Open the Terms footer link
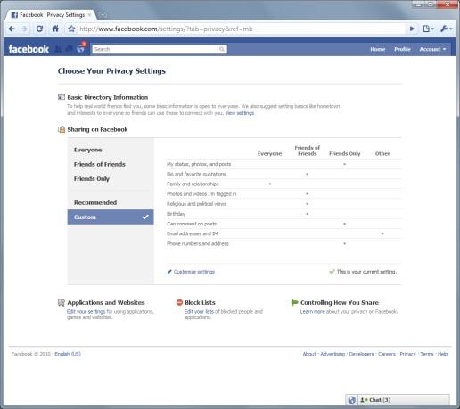 pyautogui.click(x=427, y=354)
